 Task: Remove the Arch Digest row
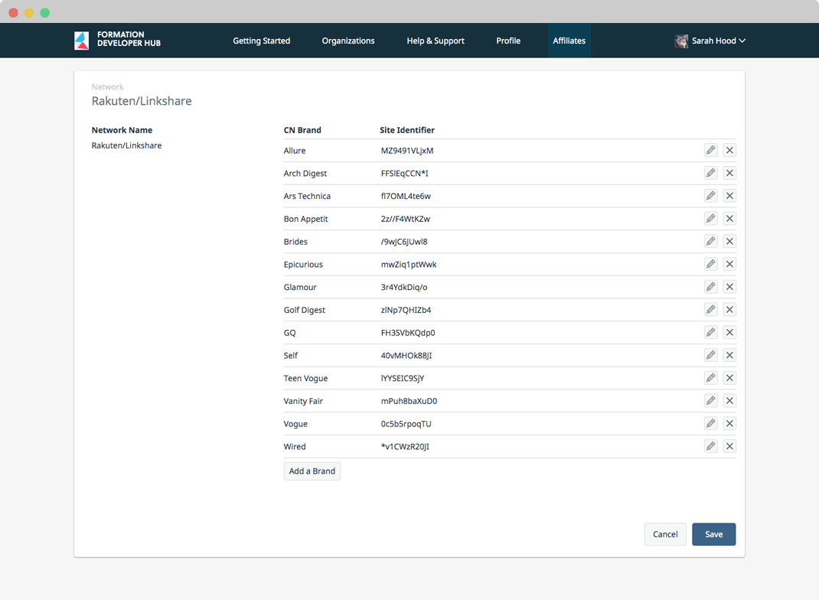(x=729, y=173)
